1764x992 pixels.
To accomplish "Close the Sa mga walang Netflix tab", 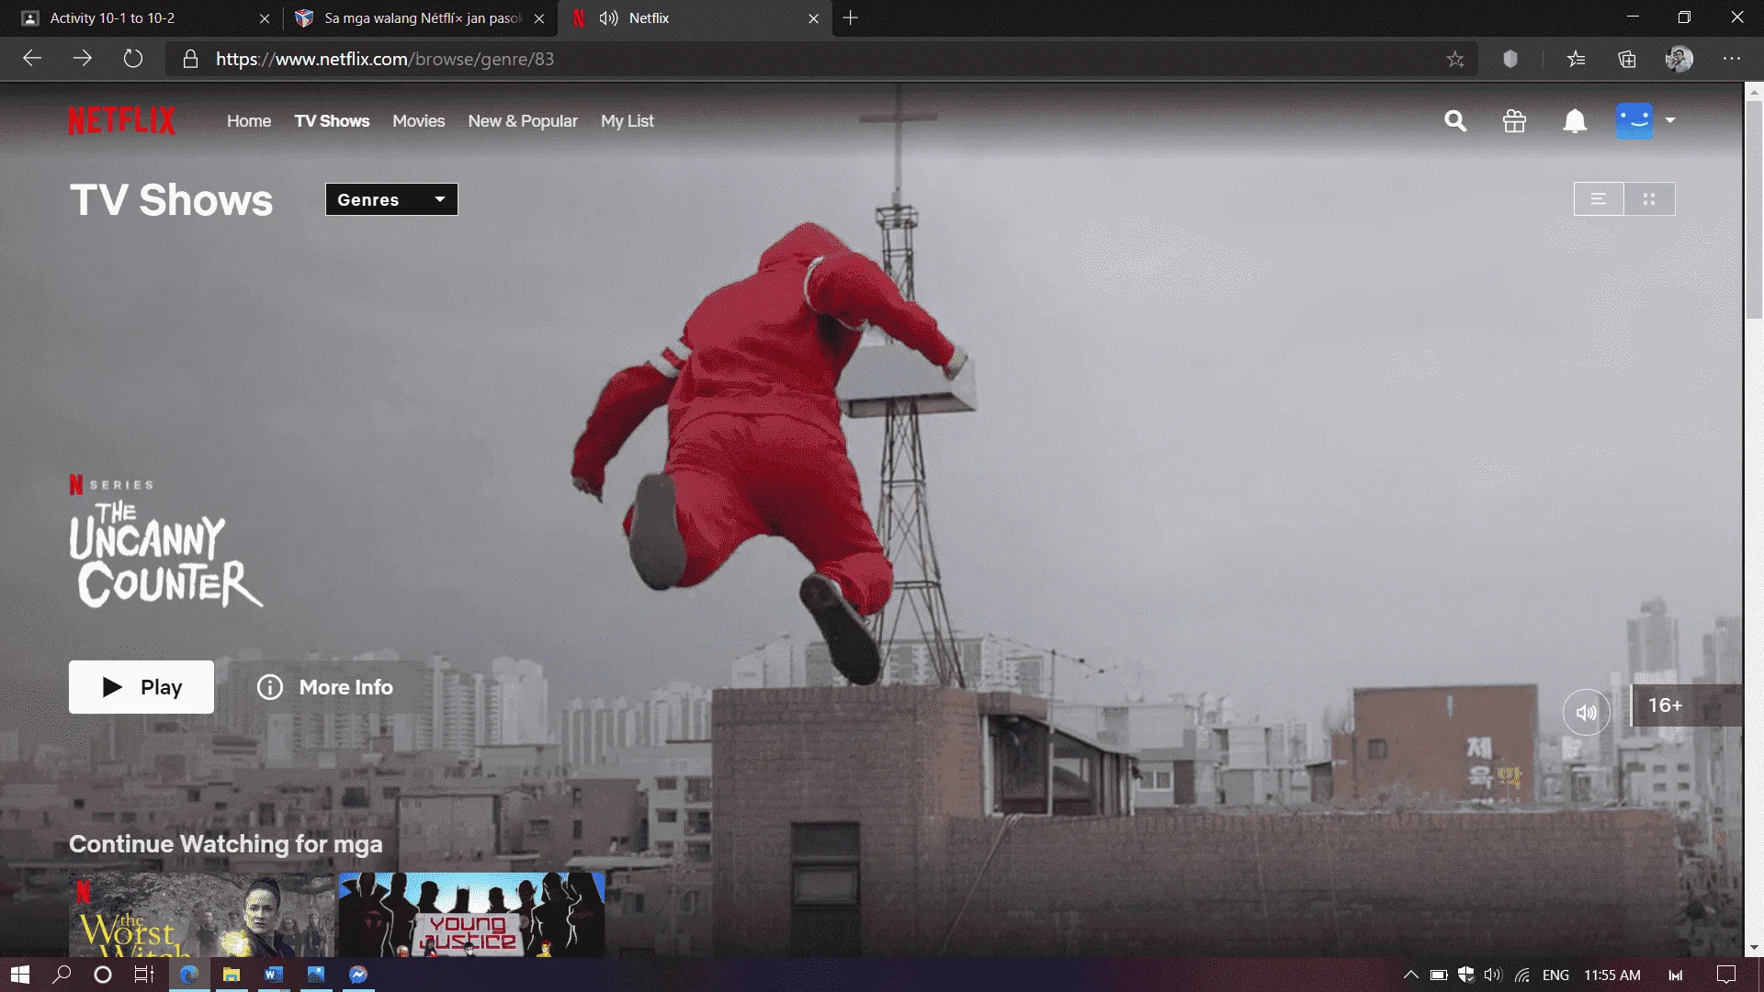I will coord(539,18).
